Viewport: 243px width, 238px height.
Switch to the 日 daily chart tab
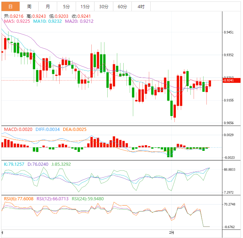click(x=10, y=7)
